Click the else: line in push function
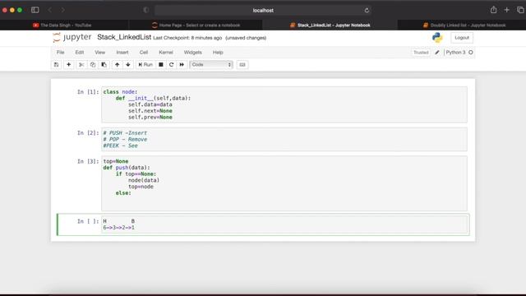The image size is (526, 296). coord(123,193)
